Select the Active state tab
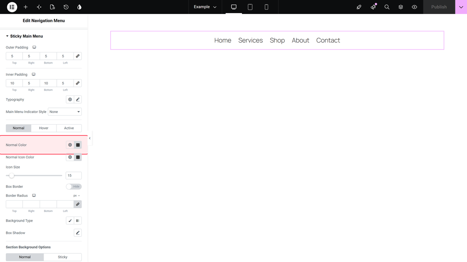This screenshot has width=467, height=262. (x=69, y=128)
